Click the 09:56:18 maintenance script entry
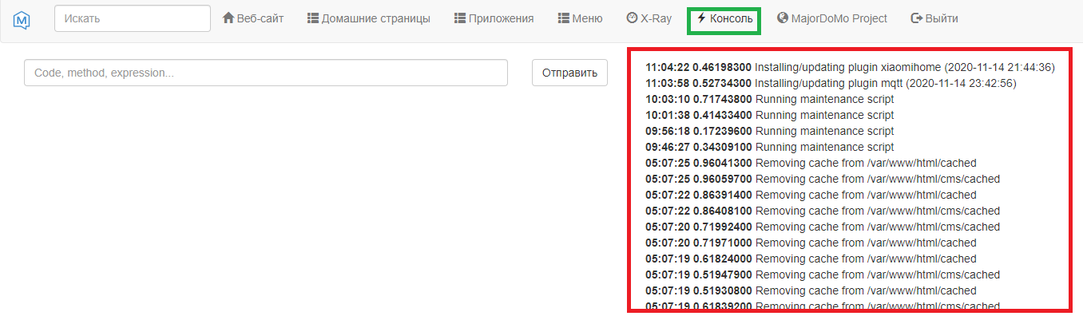1083x316 pixels. coord(770,131)
